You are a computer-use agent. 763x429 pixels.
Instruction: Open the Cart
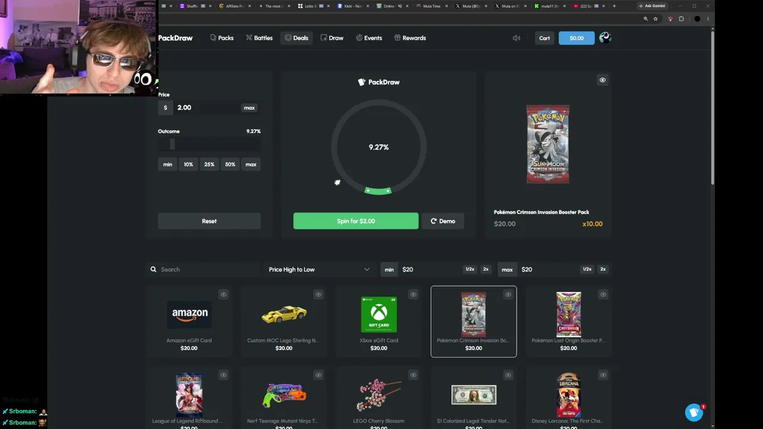pos(545,38)
